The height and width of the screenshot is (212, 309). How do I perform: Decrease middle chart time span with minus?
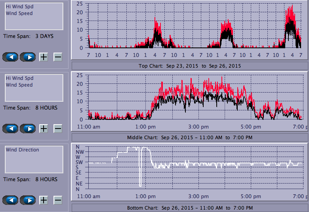[58, 129]
